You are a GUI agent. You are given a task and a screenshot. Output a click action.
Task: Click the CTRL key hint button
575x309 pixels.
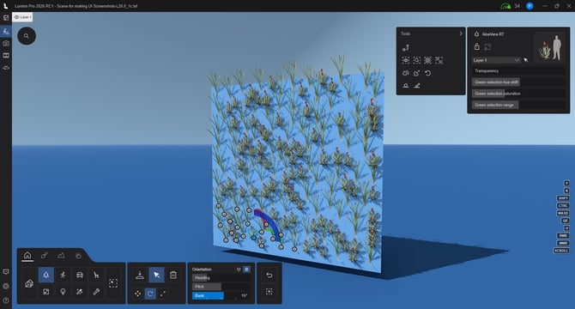tap(563, 206)
